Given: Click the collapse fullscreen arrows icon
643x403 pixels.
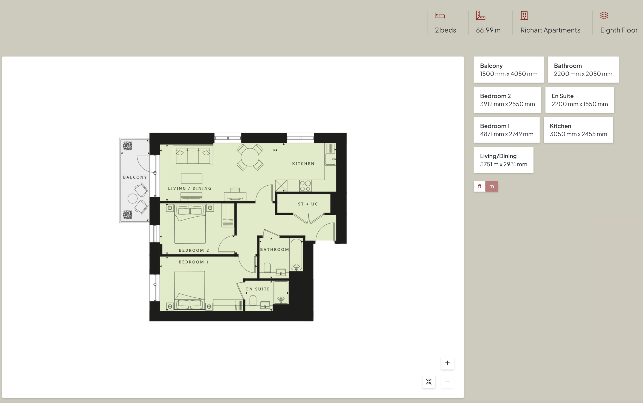Looking at the screenshot, I should tap(429, 382).
